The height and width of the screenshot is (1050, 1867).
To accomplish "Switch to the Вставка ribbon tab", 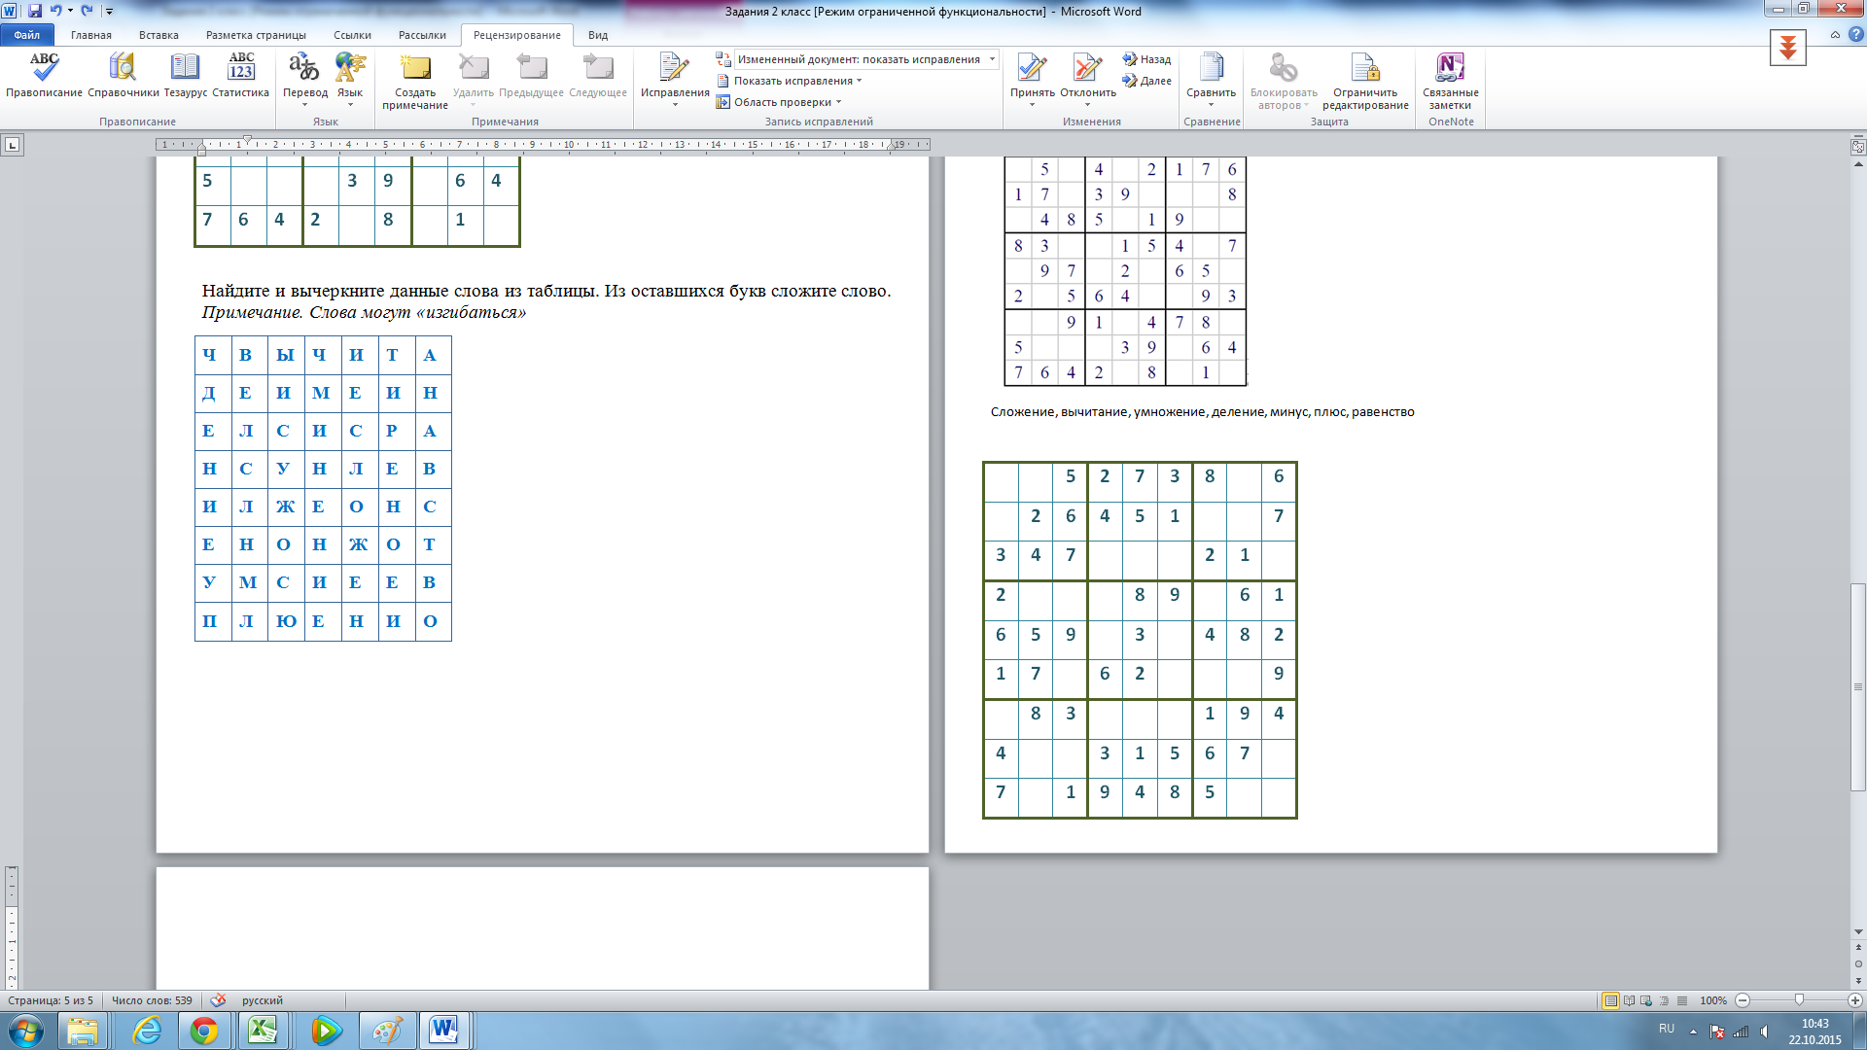I will tap(159, 35).
